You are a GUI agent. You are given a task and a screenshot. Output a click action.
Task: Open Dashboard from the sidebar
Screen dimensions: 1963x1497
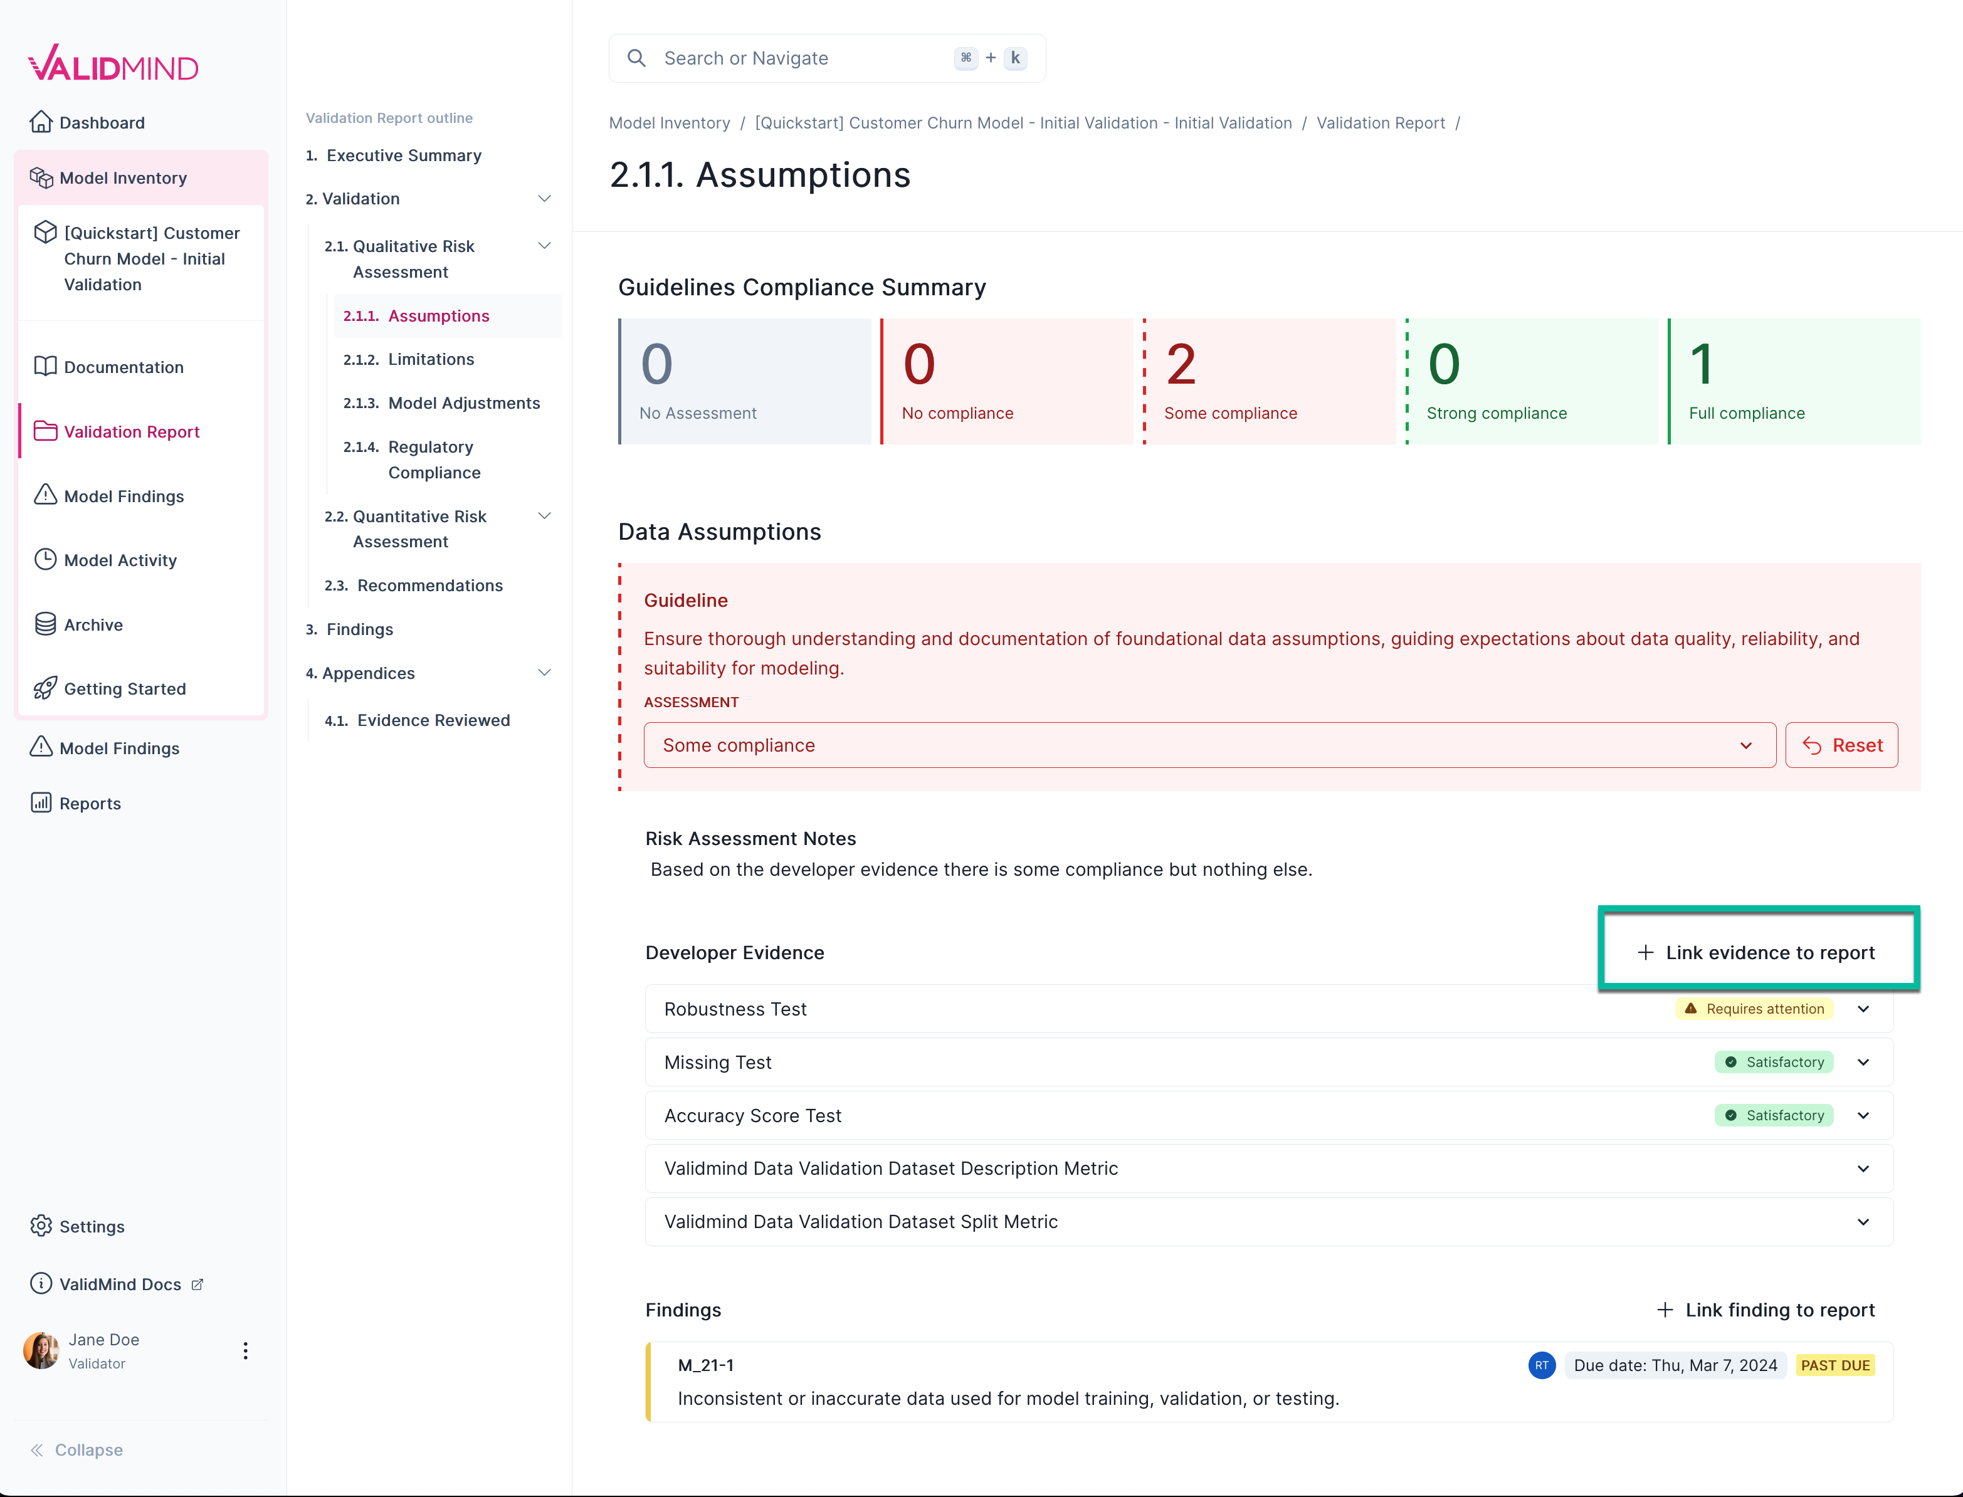[43, 122]
